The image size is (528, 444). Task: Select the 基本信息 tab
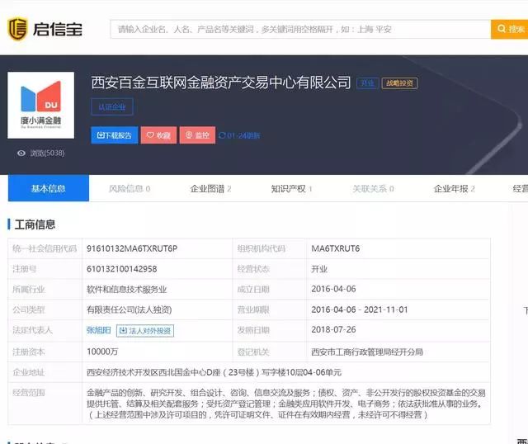coord(49,188)
